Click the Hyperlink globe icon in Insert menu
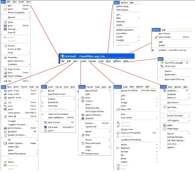This screenshot has width=195, height=173. point(83,119)
